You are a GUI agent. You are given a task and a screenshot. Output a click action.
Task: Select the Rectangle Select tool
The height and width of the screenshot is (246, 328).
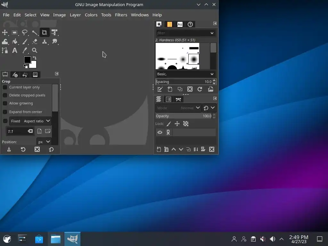[15, 32]
